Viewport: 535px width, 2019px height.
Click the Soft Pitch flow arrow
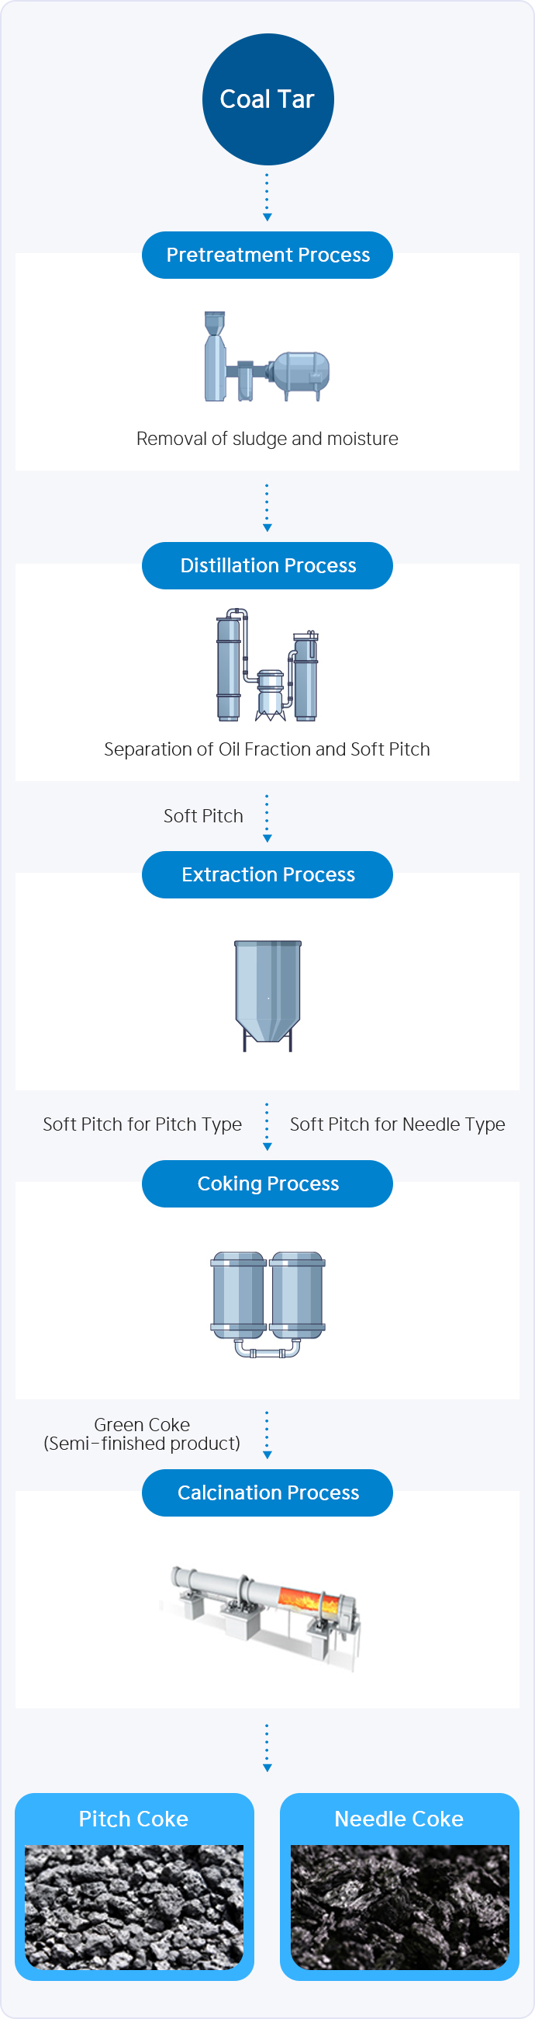click(x=267, y=818)
